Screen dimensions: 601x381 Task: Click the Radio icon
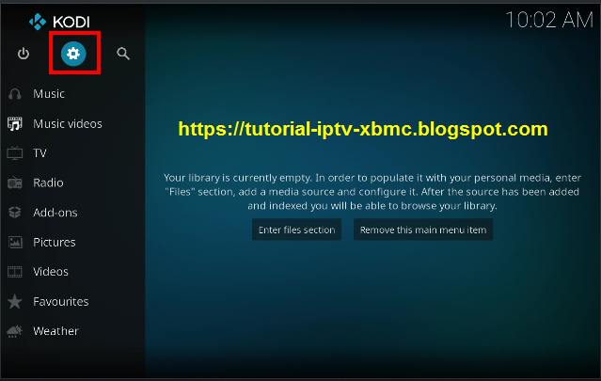[x=15, y=183]
